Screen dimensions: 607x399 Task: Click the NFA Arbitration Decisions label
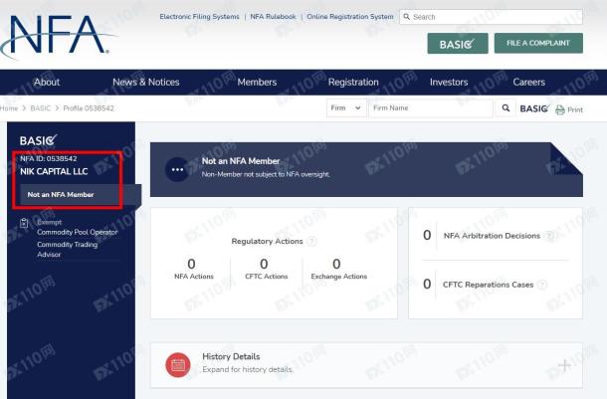click(x=492, y=236)
